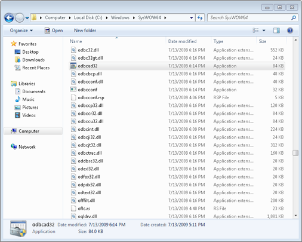Click the search magnifier icon
Image resolution: width=302 pixels, height=242 pixels.
coord(294,18)
